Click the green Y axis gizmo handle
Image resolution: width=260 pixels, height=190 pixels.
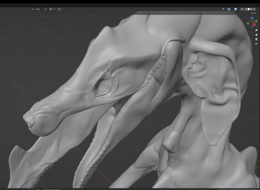[x=256, y=21]
